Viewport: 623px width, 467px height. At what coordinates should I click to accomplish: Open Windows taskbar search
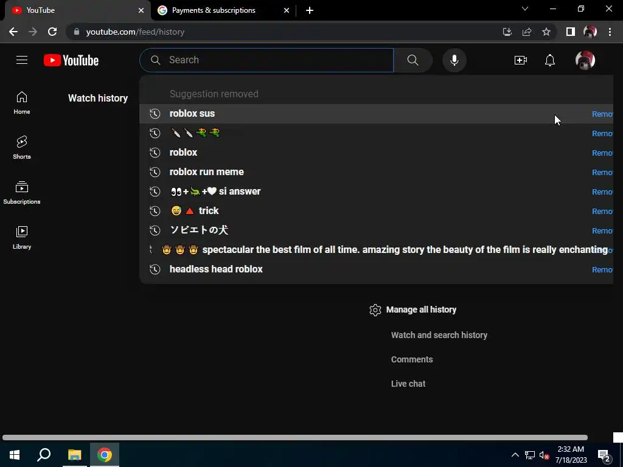pos(44,455)
